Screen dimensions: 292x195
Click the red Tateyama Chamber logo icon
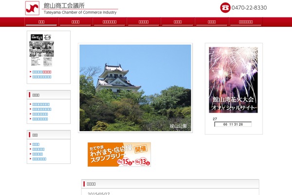pyautogui.click(x=32, y=8)
